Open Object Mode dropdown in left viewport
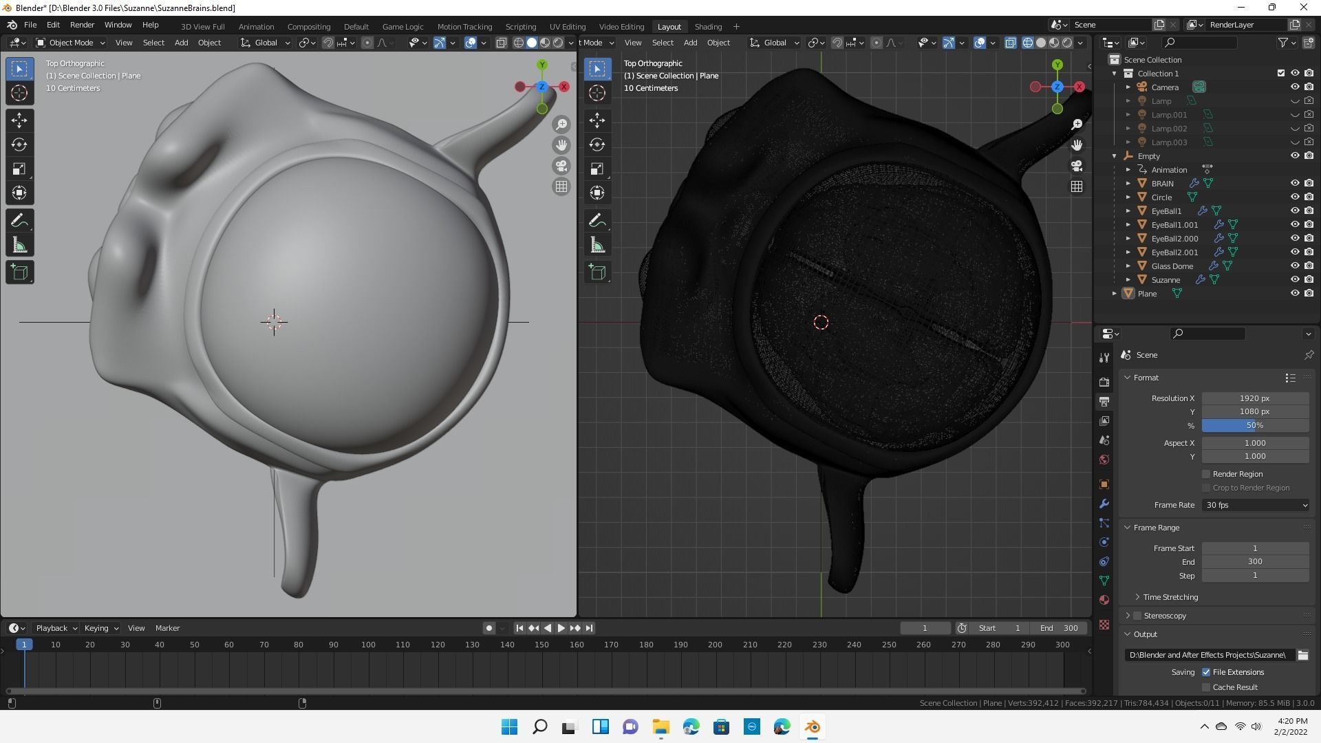Viewport: 1321px width, 743px height. point(71,43)
